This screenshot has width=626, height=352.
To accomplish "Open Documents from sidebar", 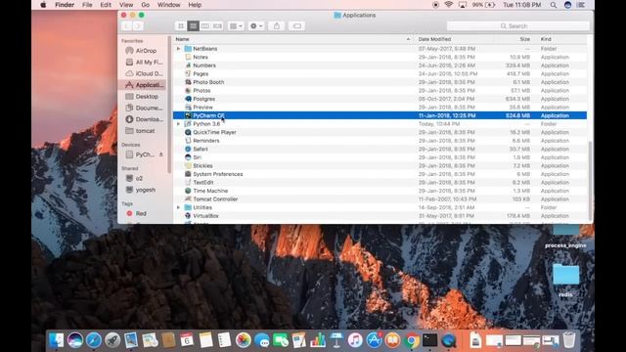I will (x=142, y=108).
